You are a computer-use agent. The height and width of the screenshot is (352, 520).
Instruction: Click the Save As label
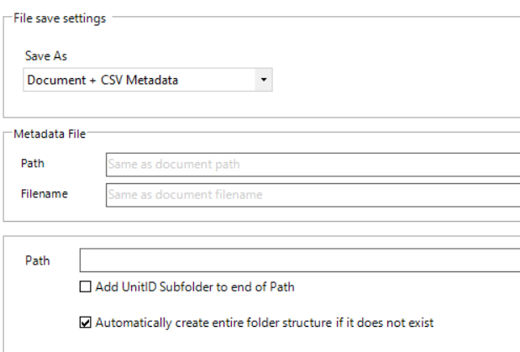[x=46, y=56]
